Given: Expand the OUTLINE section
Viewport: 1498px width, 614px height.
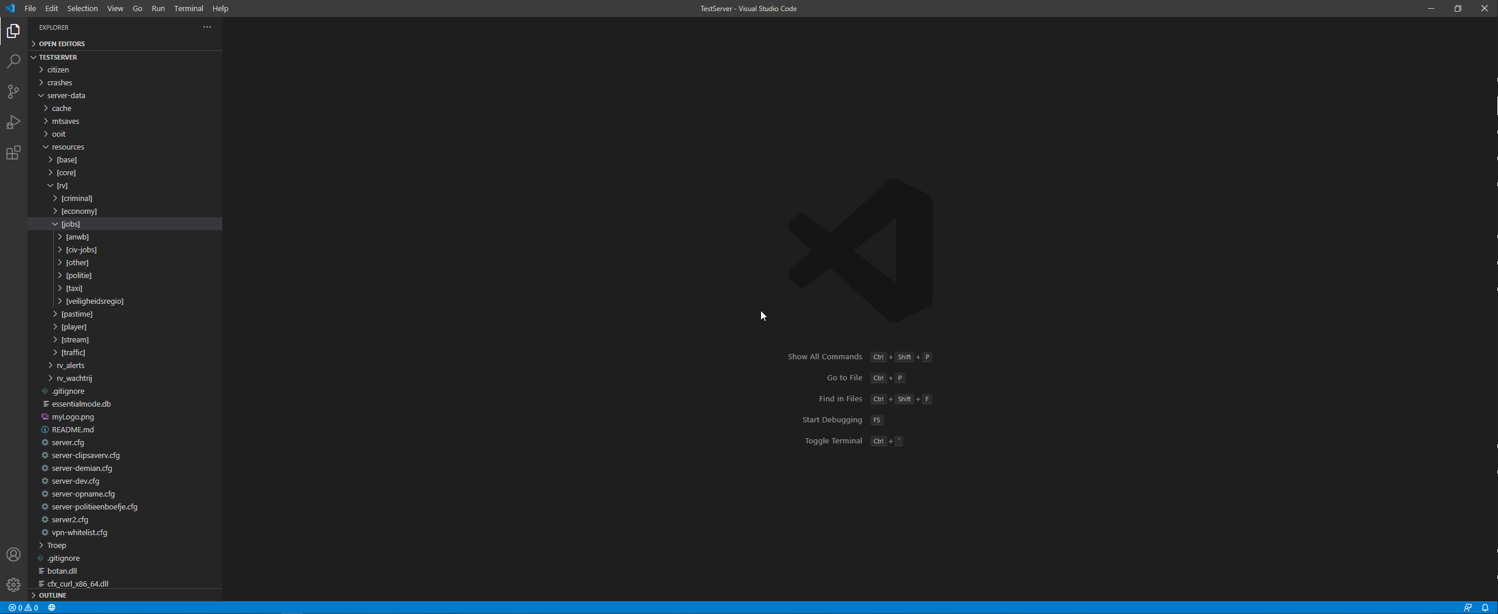Looking at the screenshot, I should 53,595.
